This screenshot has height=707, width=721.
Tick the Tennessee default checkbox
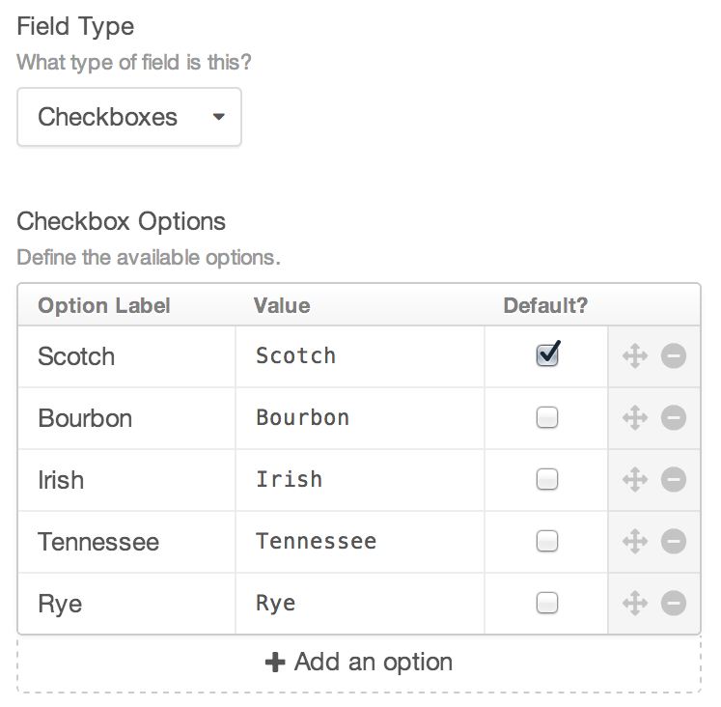(547, 542)
